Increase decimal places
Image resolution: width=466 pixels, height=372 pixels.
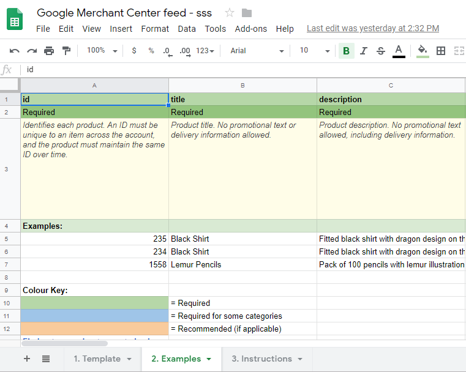pos(185,51)
